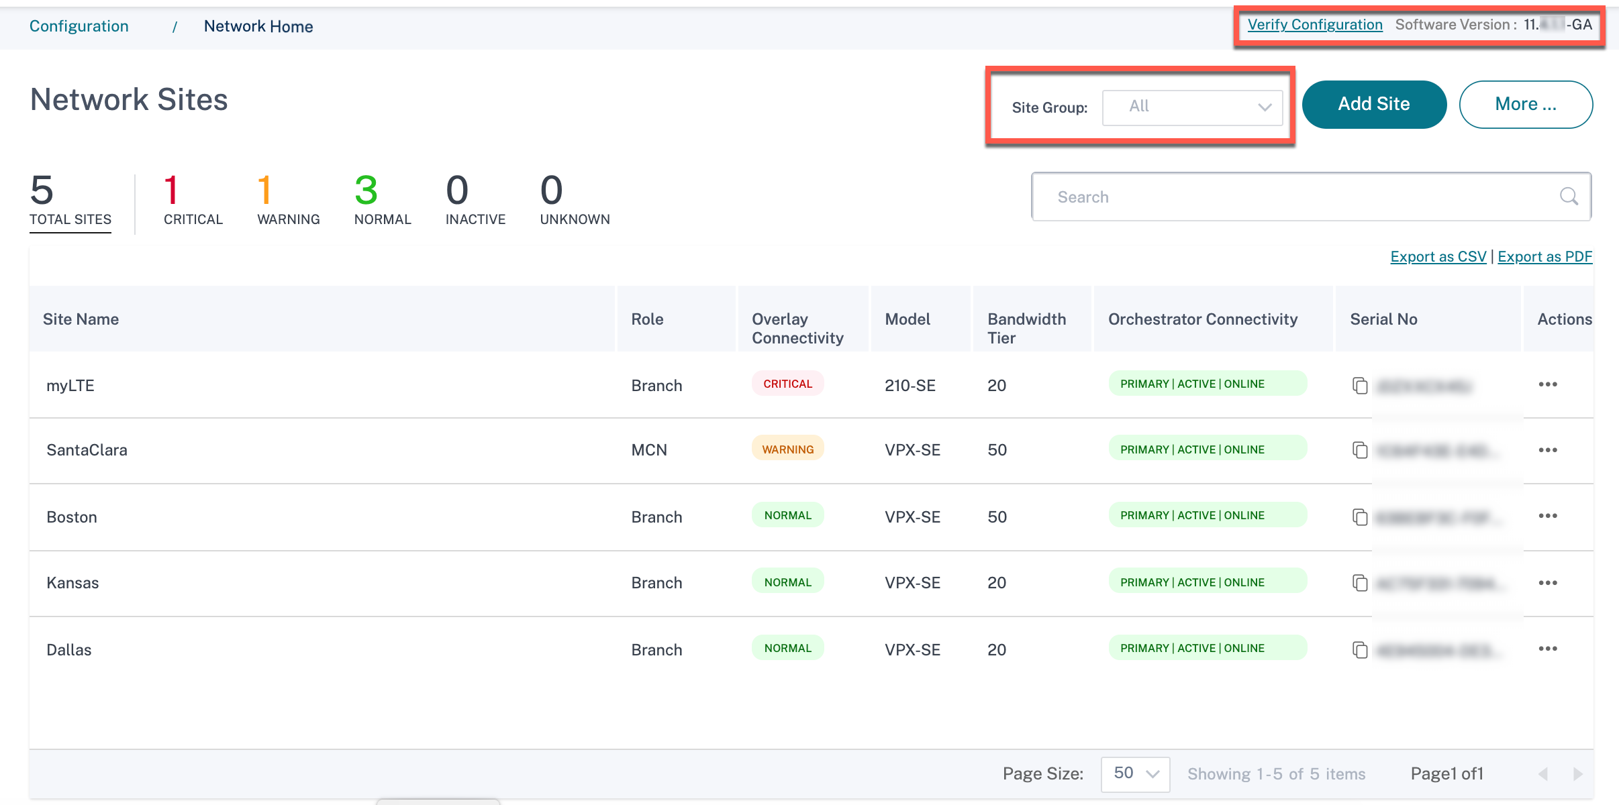1619x805 pixels.
Task: Filter sites by Critical status
Action: tap(193, 201)
